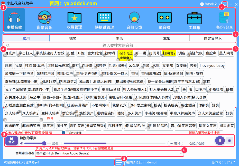Play the 胜利狂笑 sound effect

[115, 126]
